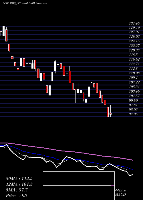
Task: Click the 112.8 price level label
Action: click(x=134, y=69)
